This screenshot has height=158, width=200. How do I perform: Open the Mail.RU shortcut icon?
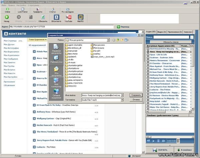[x=80, y=19]
